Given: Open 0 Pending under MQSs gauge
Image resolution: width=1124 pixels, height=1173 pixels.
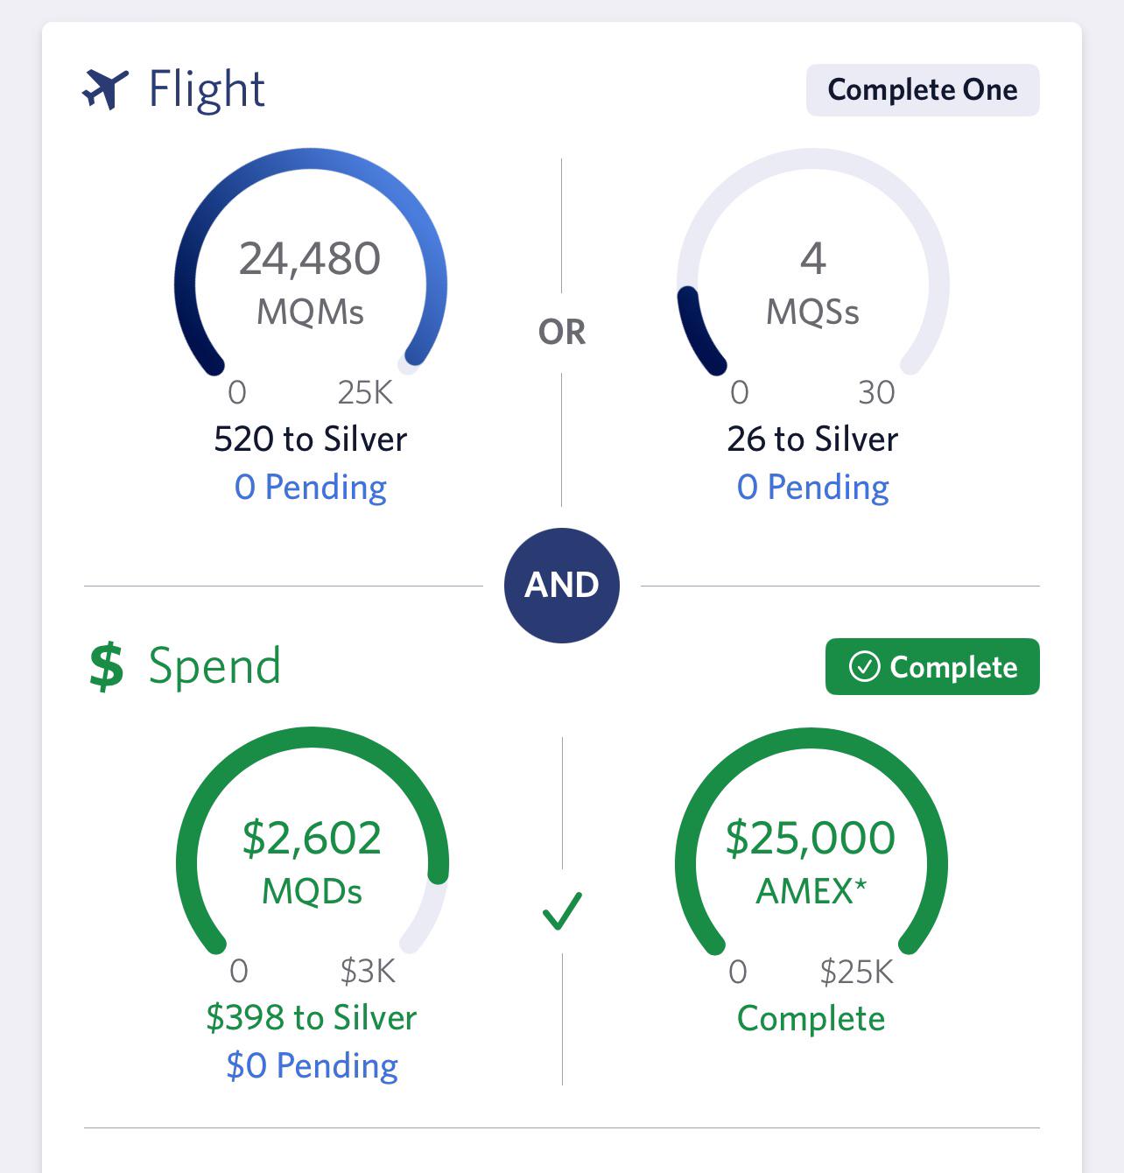Looking at the screenshot, I should [812, 487].
